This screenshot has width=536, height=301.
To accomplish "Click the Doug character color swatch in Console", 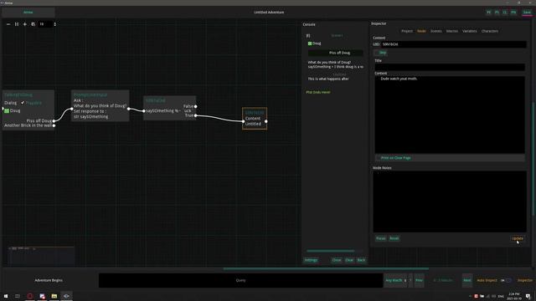I will (310, 43).
